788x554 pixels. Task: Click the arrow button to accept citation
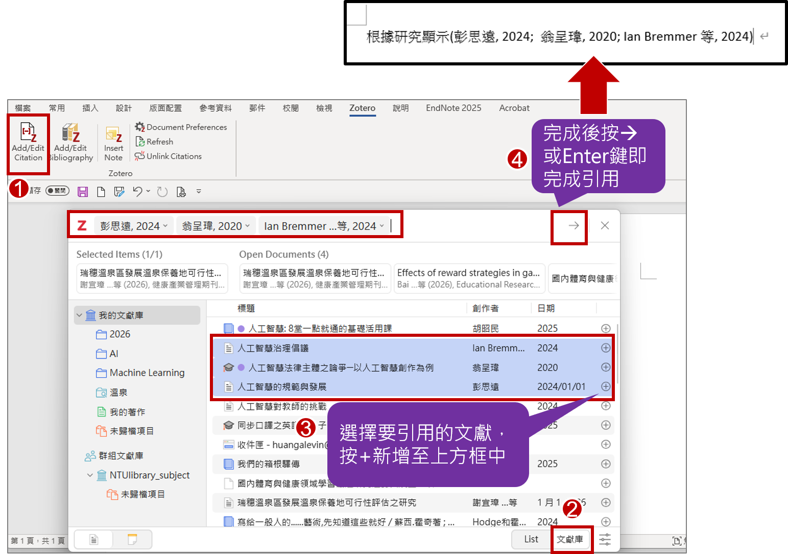pyautogui.click(x=574, y=226)
